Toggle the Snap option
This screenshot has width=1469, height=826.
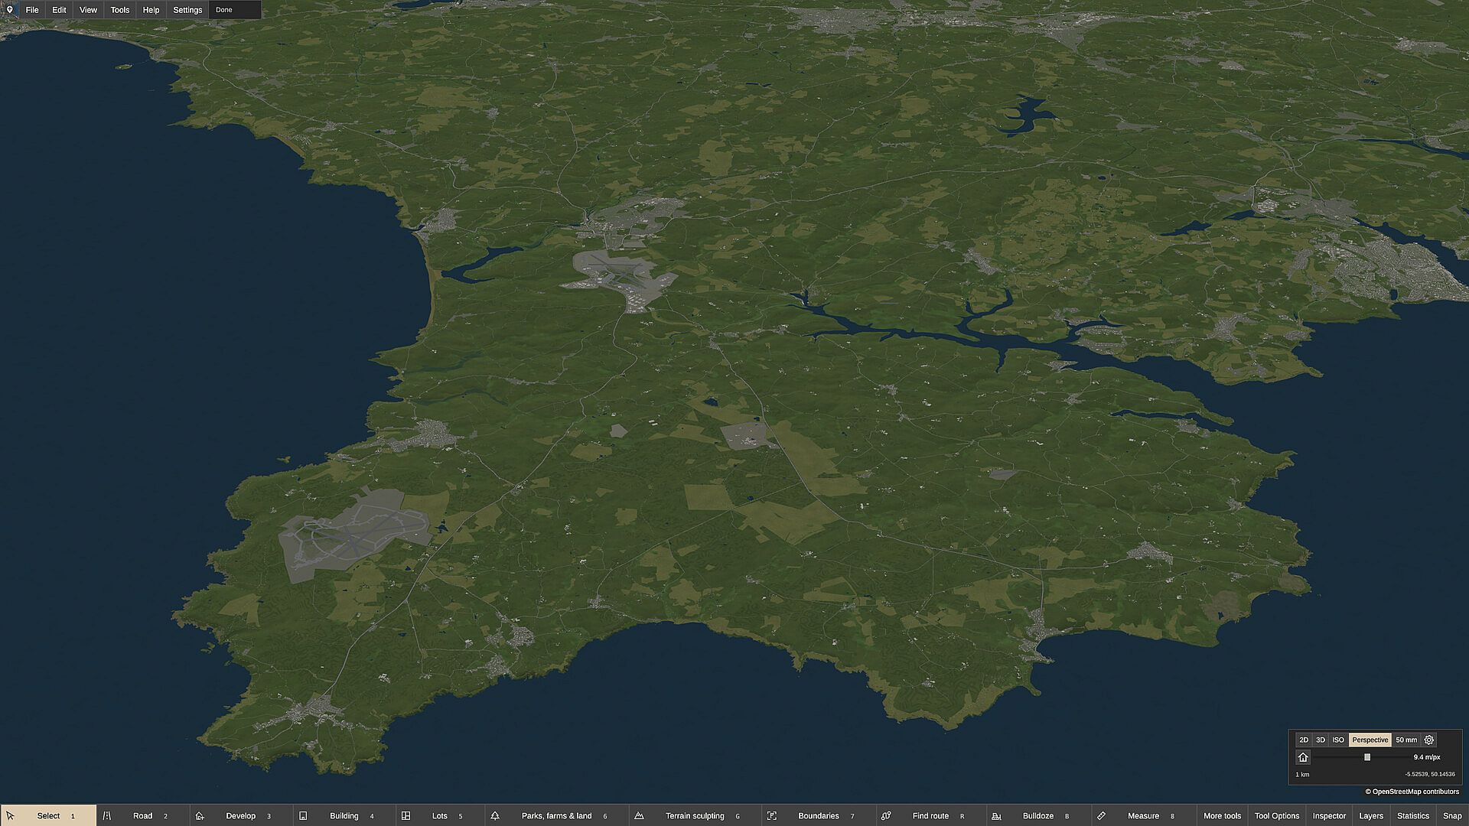click(x=1452, y=815)
